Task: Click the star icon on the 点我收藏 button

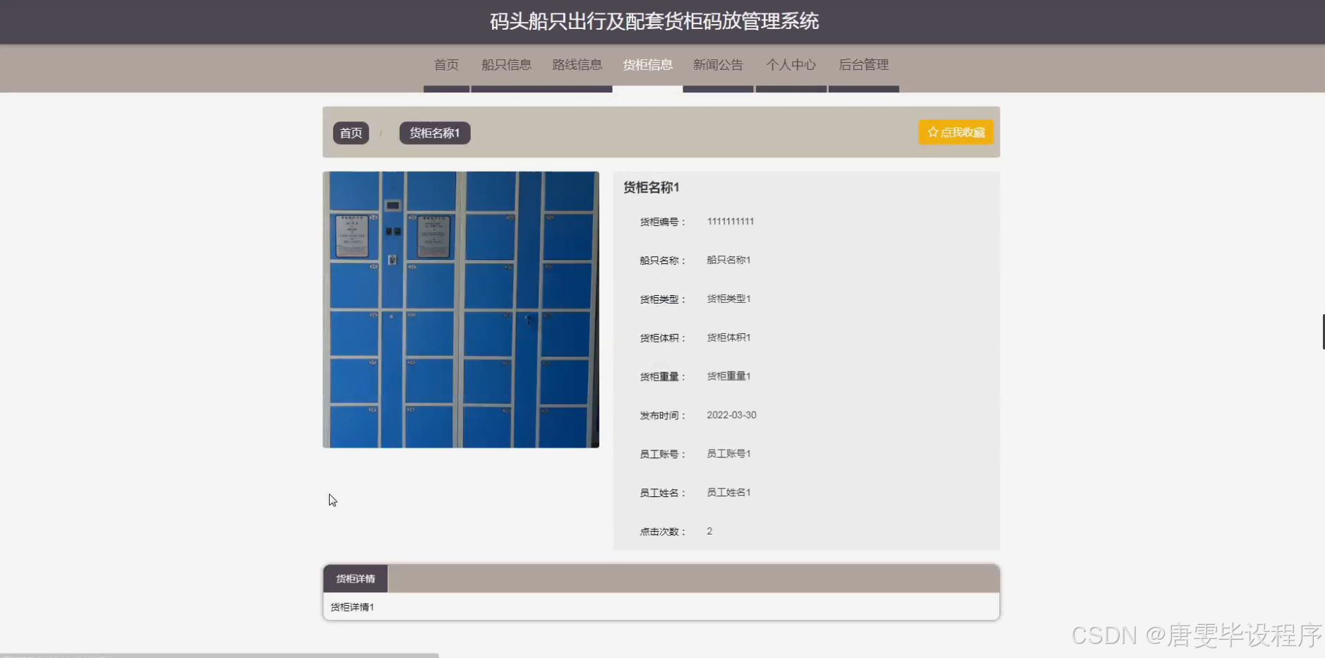Action: 933,132
